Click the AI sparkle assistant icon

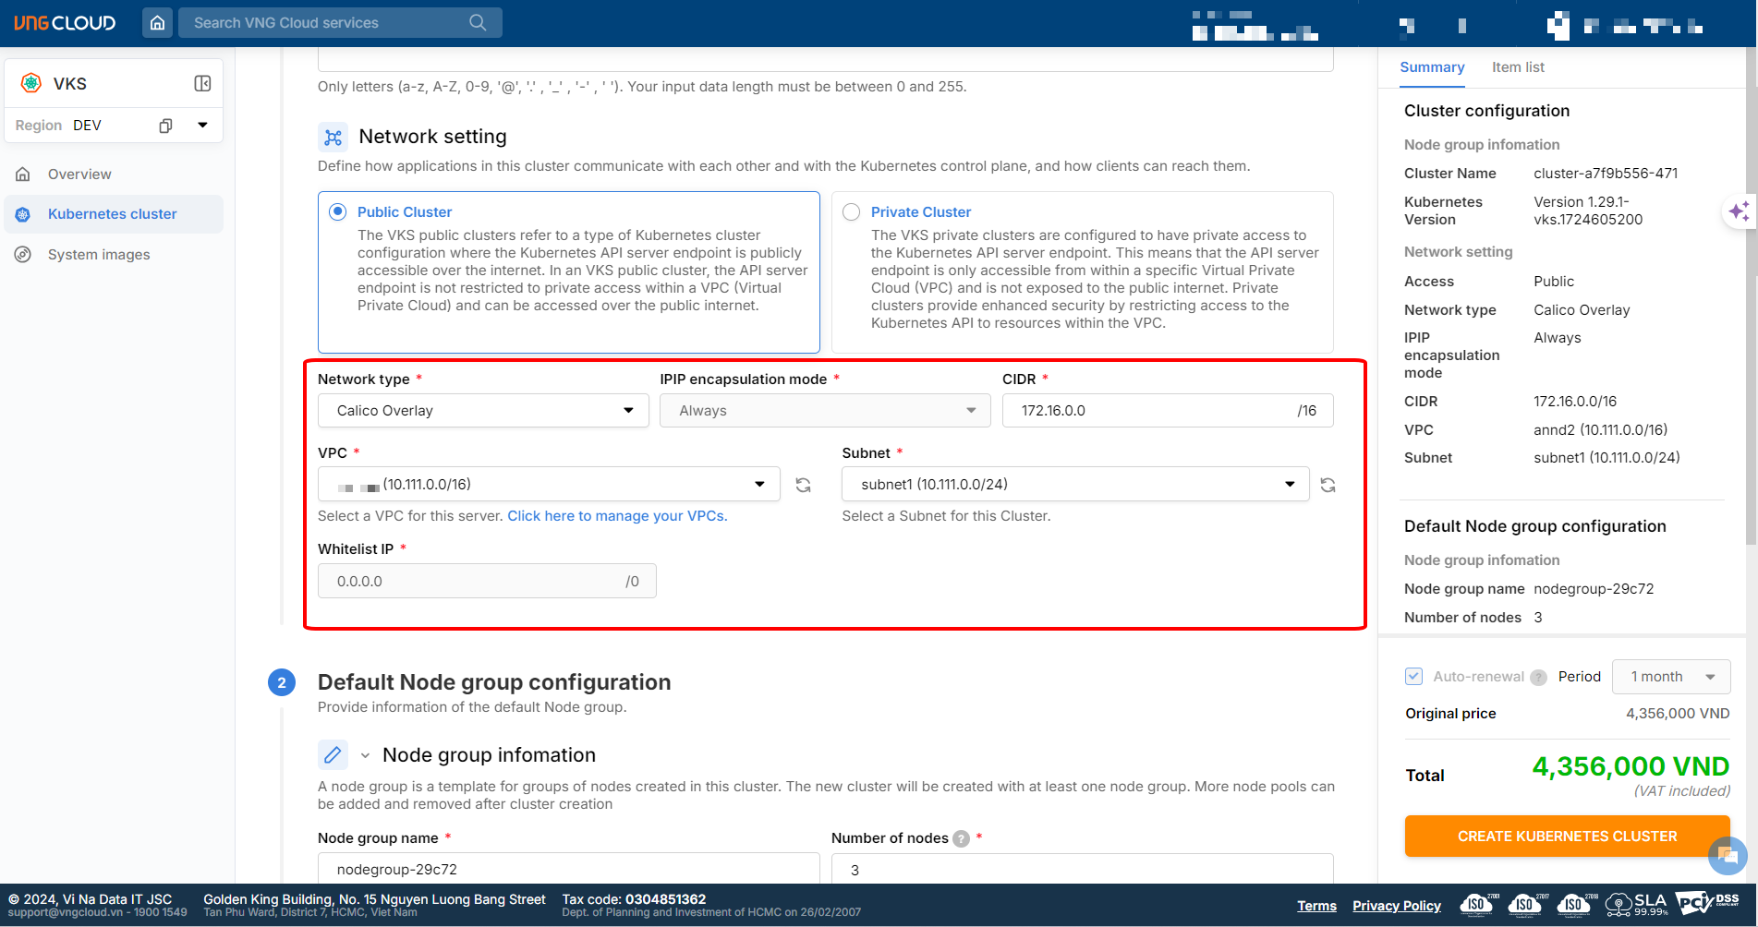tap(1739, 211)
